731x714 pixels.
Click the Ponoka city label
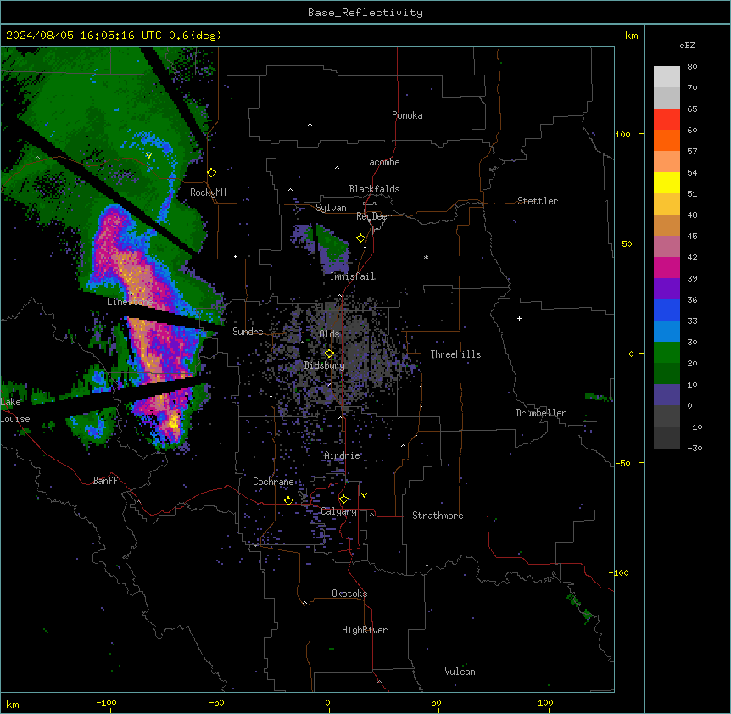click(407, 115)
